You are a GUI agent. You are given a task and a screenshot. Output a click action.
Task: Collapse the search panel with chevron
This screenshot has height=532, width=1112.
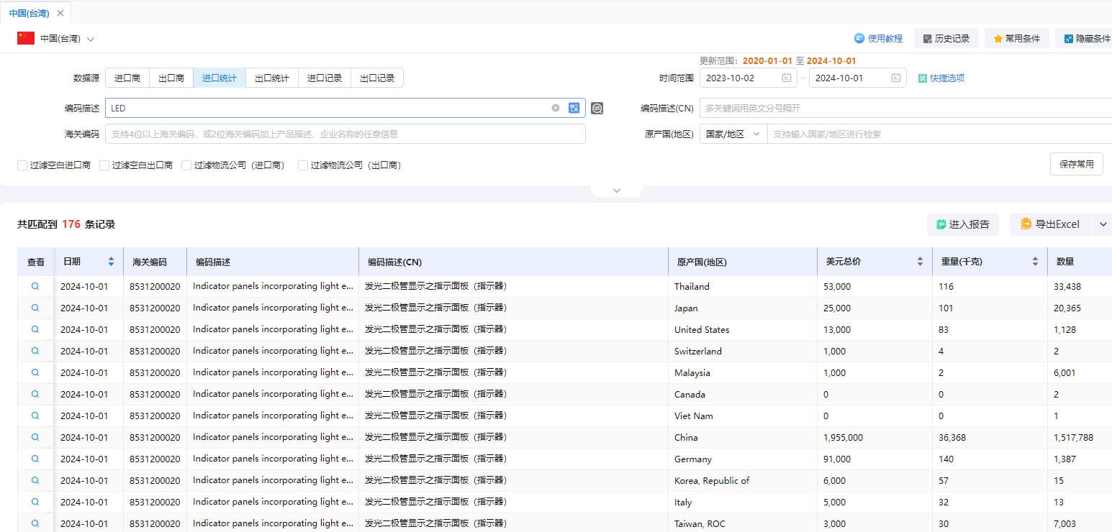coord(616,191)
